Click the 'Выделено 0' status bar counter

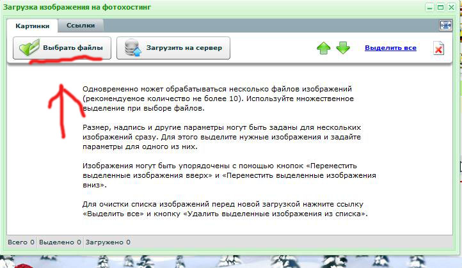pos(60,242)
